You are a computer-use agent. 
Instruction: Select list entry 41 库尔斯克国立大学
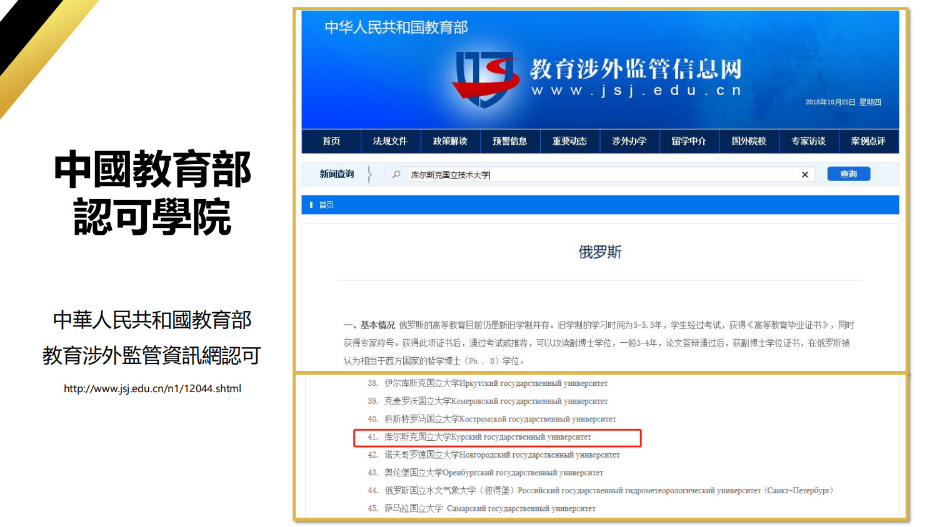(479, 437)
